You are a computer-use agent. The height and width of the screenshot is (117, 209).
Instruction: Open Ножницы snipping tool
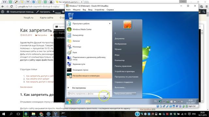point(89,47)
